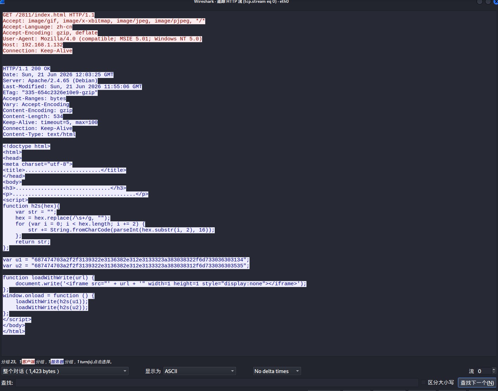Click the <meta charset="utf-8"> line
This screenshot has width=498, height=391.
click(x=38, y=164)
